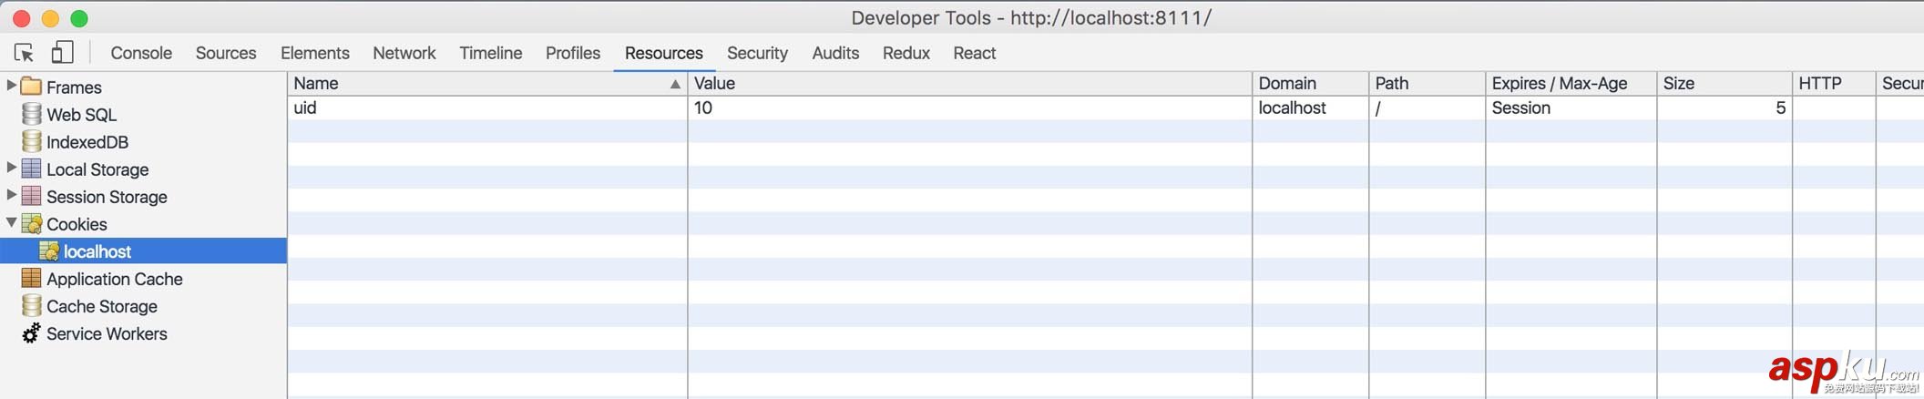The image size is (1924, 399).
Task: Open the Console tab
Action: tap(141, 53)
